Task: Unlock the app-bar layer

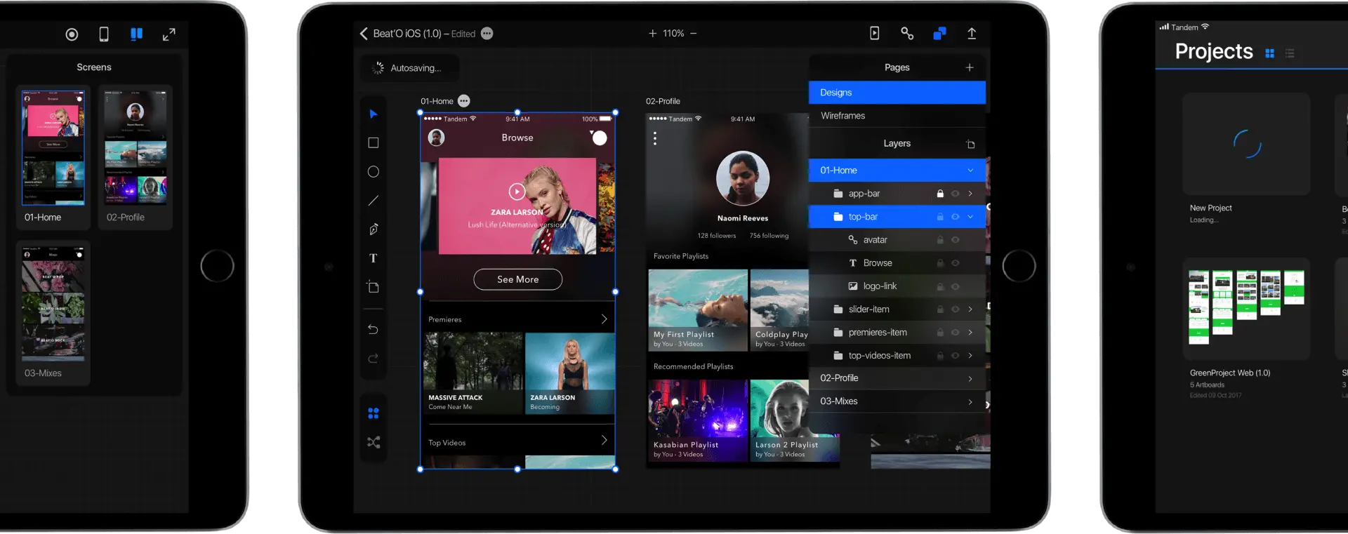Action: click(x=940, y=194)
